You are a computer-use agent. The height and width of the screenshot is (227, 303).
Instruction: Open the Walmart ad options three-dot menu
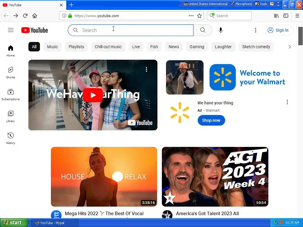(x=287, y=102)
